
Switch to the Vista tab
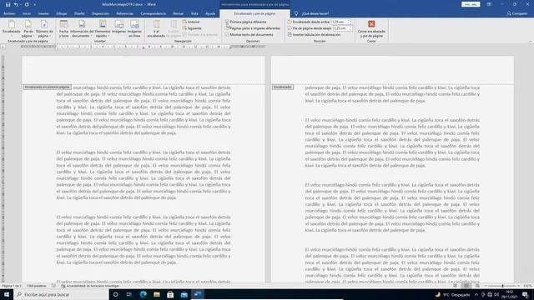tap(194, 13)
